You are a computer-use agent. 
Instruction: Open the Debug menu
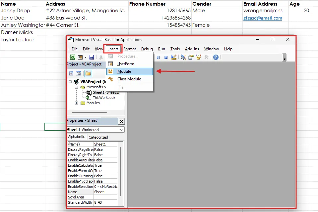point(147,49)
